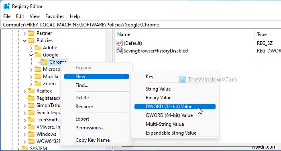Click the Policies folder icon
The image size is (281, 151).
pyautogui.click(x=31, y=40)
